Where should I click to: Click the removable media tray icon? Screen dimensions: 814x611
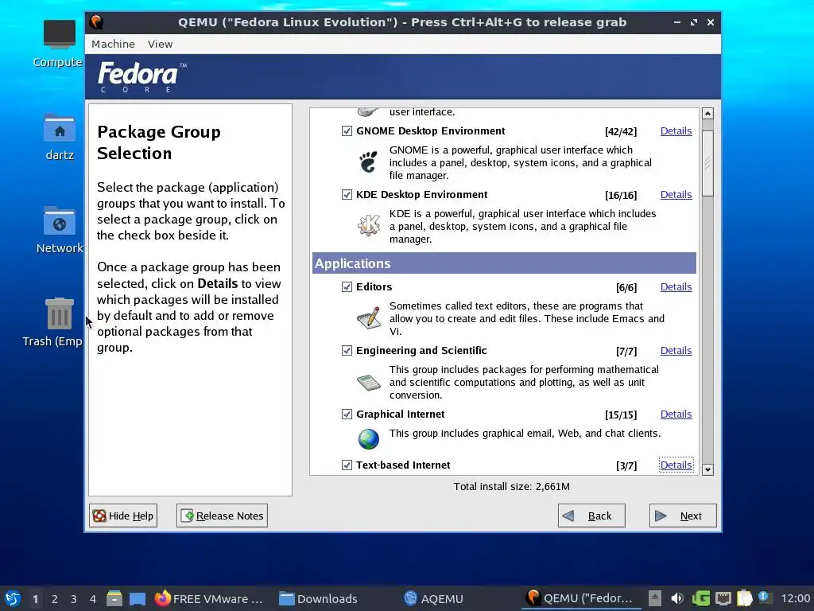(x=655, y=598)
